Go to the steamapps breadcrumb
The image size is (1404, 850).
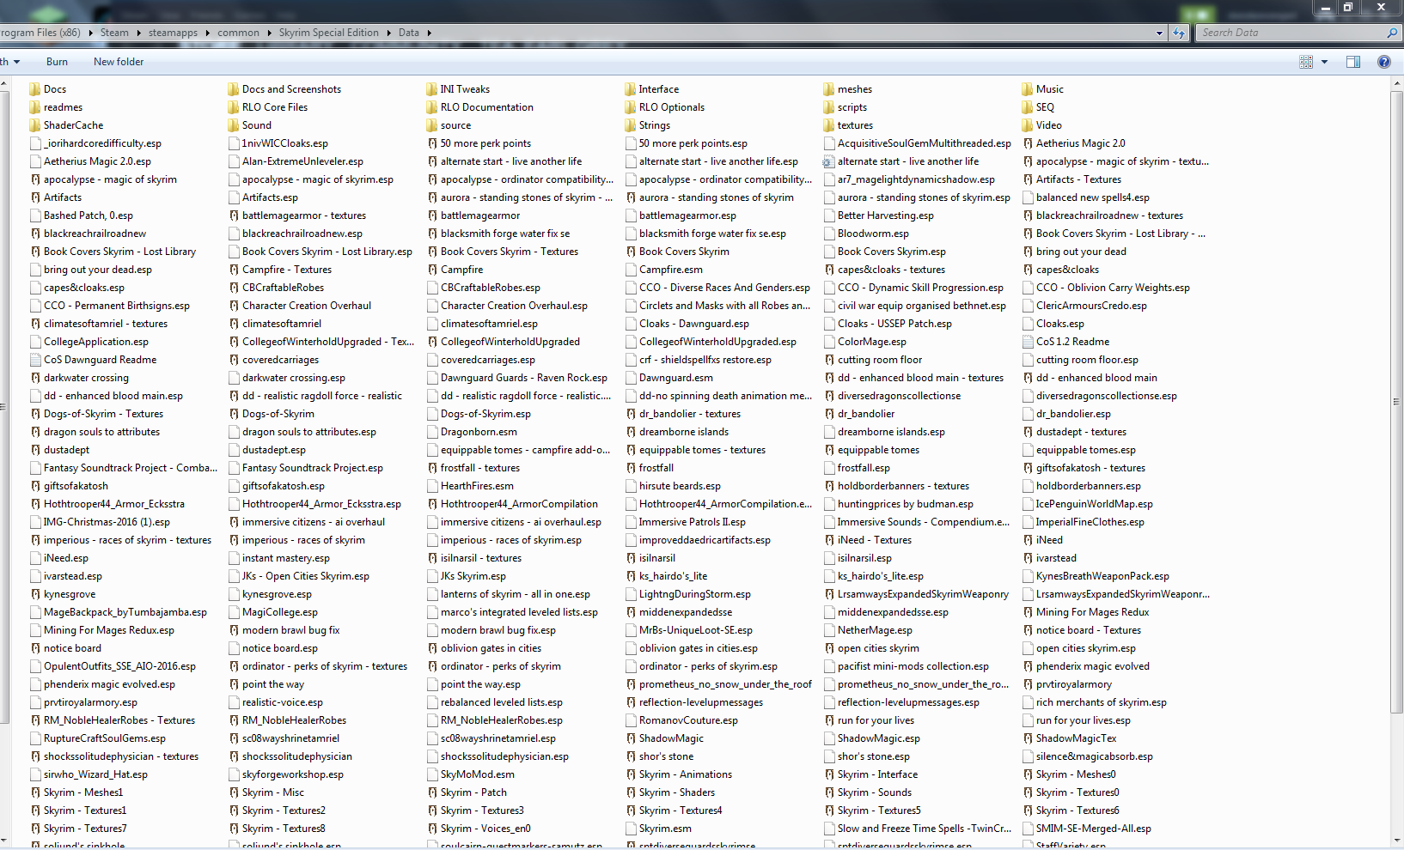tap(173, 33)
